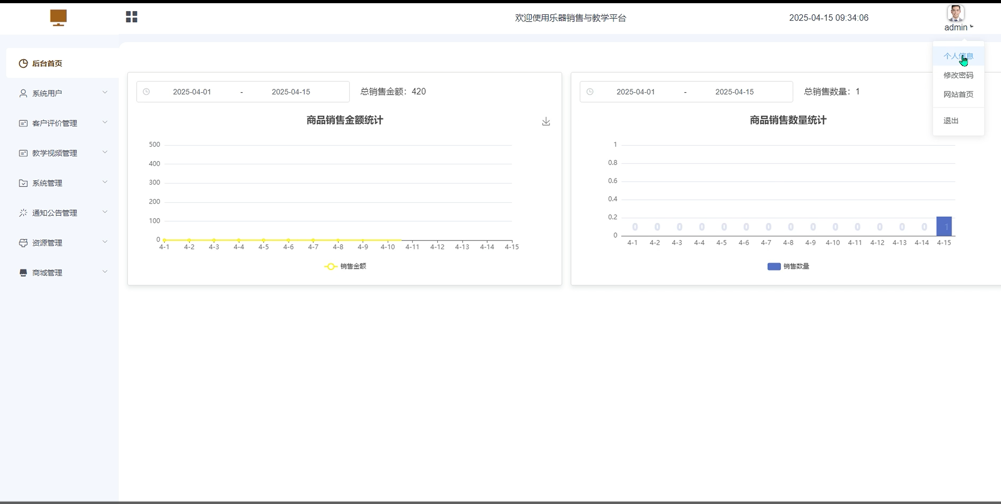Screen dimensions: 1001x504
Task: Click the blue 4-15 sales bar
Action: (944, 226)
